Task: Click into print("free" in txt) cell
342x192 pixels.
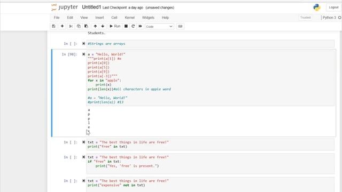Action: pos(210,145)
